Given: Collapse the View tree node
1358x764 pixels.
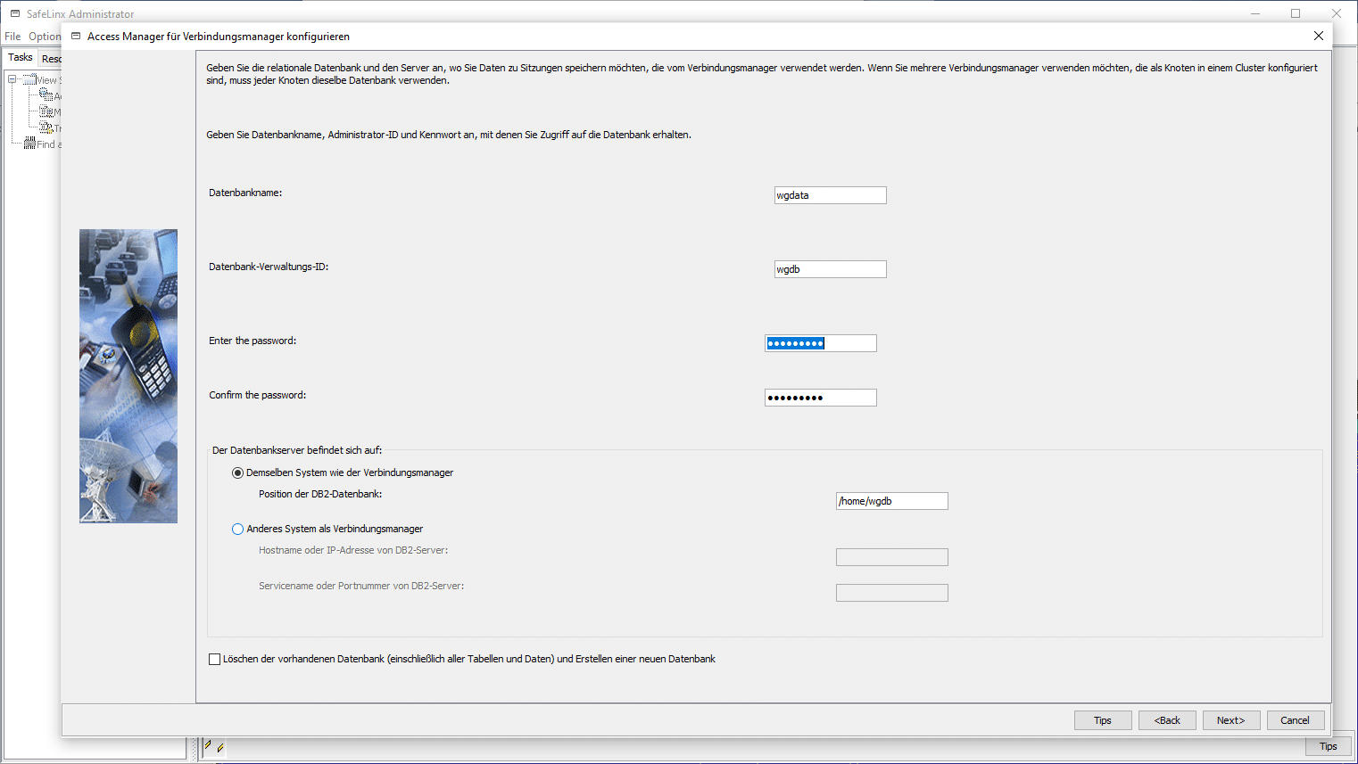Looking at the screenshot, I should [12, 79].
